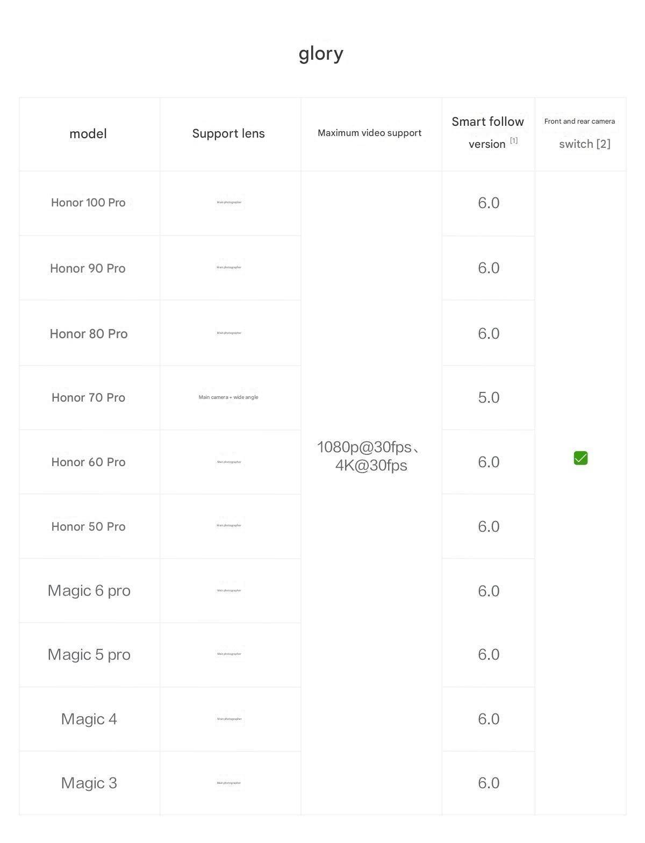Select the 'glory' page title
This screenshot has height=843, width=645.
tap(321, 54)
